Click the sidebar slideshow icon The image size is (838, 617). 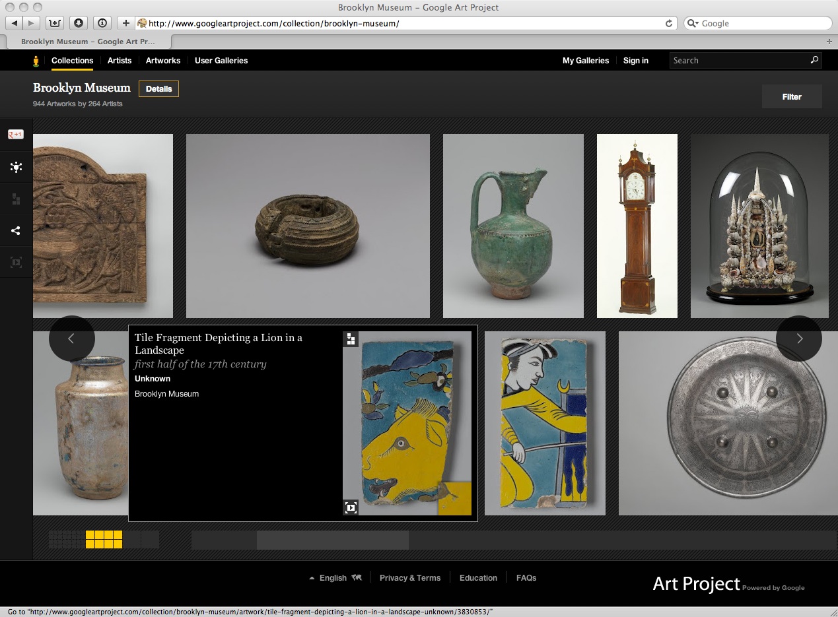coord(16,263)
